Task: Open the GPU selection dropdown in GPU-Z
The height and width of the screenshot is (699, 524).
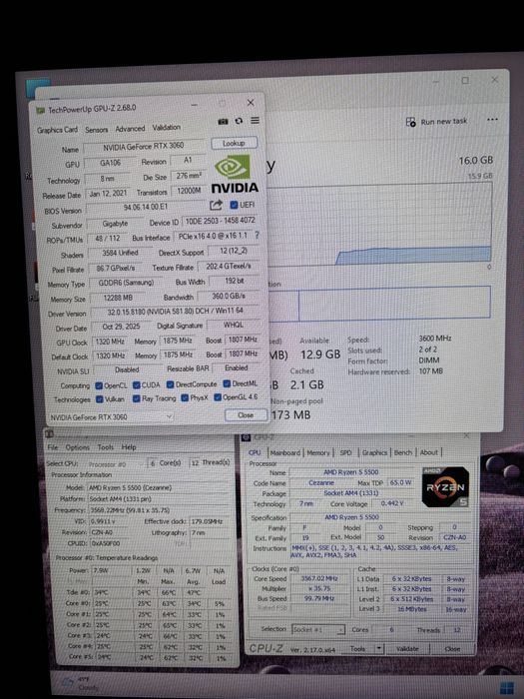Action: 111,416
